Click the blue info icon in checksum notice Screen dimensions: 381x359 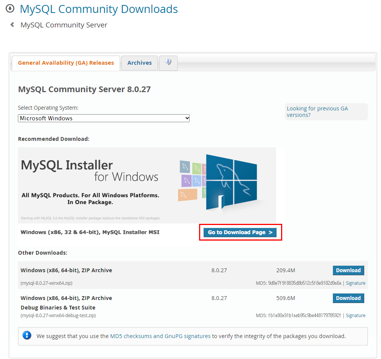[x=27, y=335]
